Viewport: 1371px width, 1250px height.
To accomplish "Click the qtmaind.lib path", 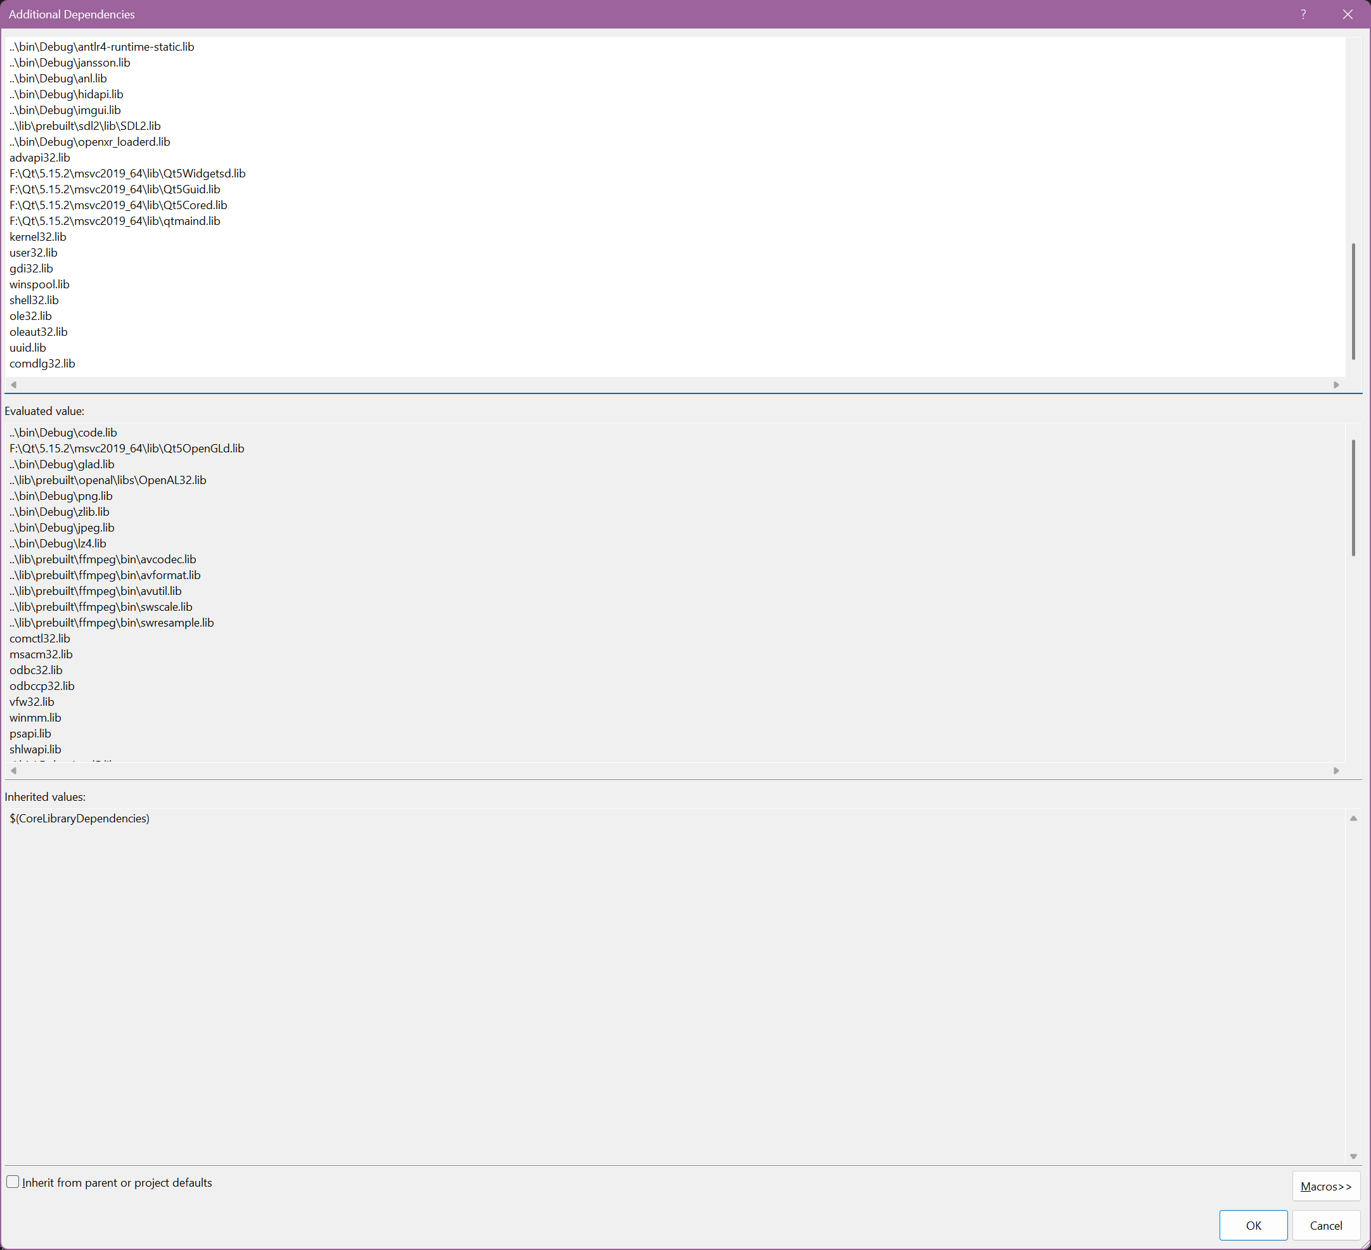I will click(115, 221).
